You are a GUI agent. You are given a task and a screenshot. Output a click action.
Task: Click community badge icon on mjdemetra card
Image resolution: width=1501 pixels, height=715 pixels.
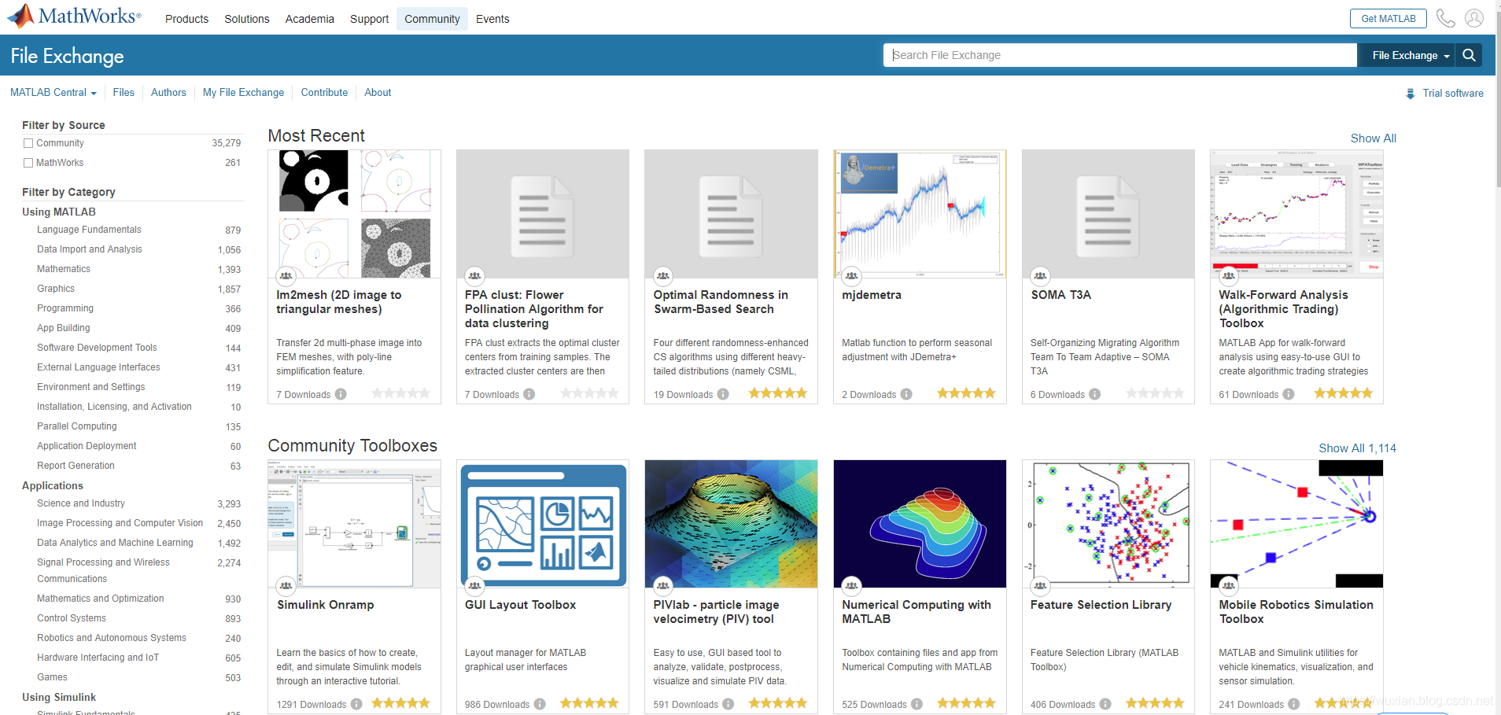point(851,276)
